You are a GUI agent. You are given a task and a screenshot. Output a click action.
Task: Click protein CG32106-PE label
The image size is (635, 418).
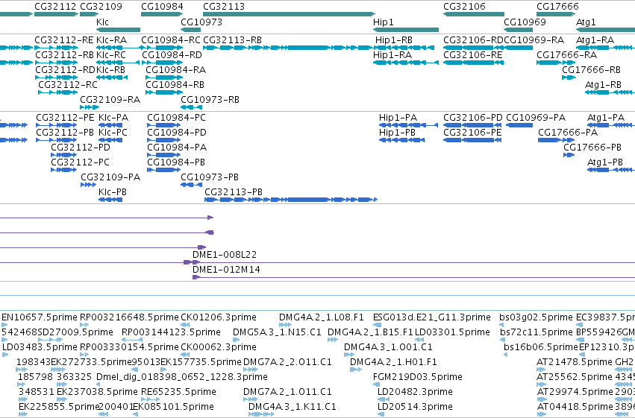tap(472, 133)
